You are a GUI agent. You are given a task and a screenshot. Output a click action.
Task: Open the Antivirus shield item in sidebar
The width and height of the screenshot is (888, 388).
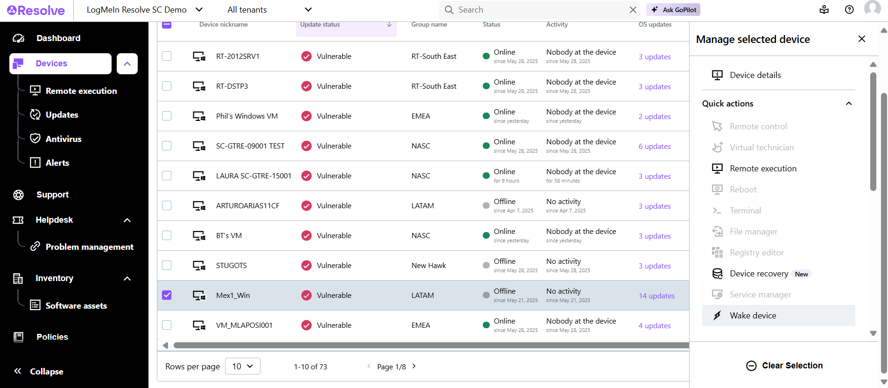pos(63,139)
